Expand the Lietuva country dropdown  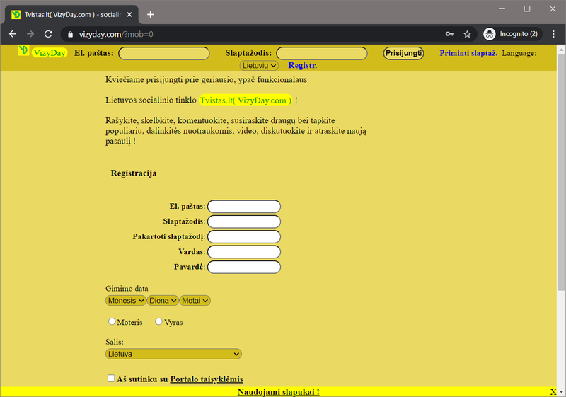(x=173, y=354)
